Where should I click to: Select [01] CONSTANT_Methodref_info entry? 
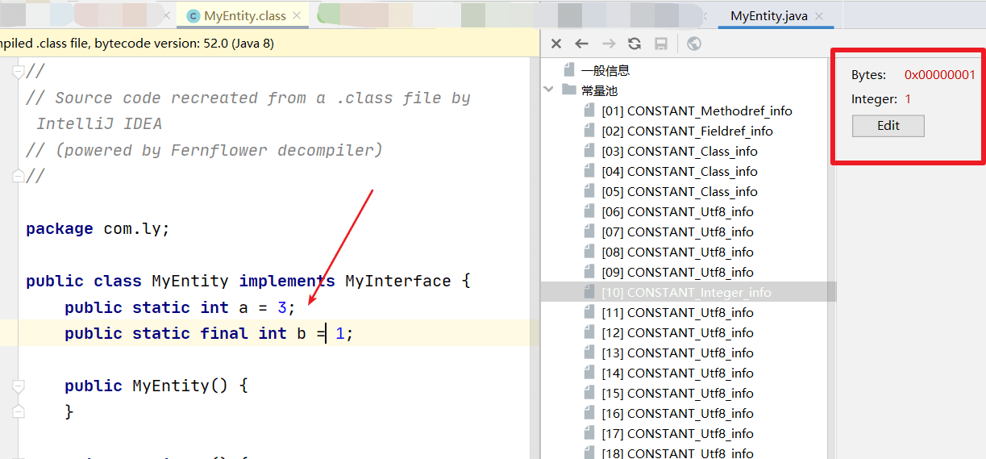[x=697, y=111]
